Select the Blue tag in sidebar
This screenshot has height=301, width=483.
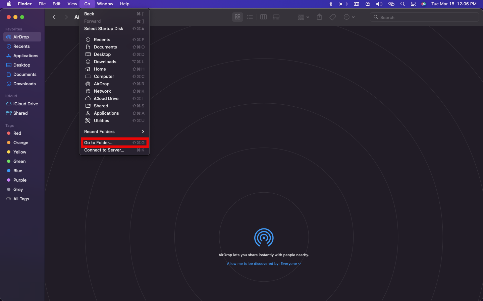22,171
